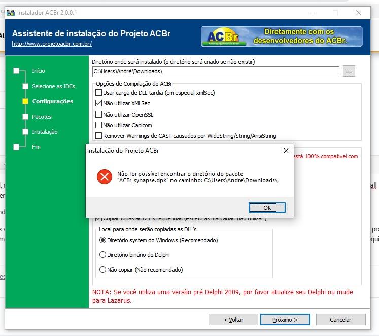Screen dimensions: 379x336
Task: Click the red 100% compatível com text
Action: click(326, 156)
